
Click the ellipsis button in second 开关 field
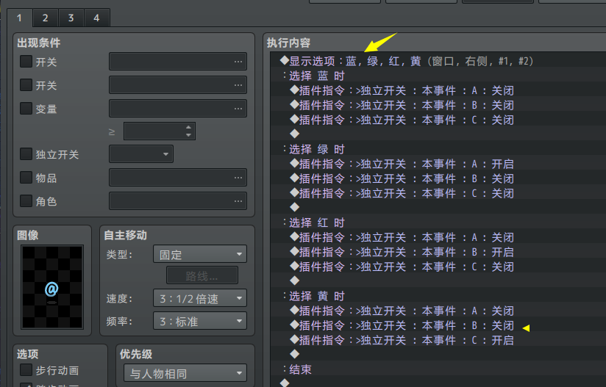pos(238,86)
